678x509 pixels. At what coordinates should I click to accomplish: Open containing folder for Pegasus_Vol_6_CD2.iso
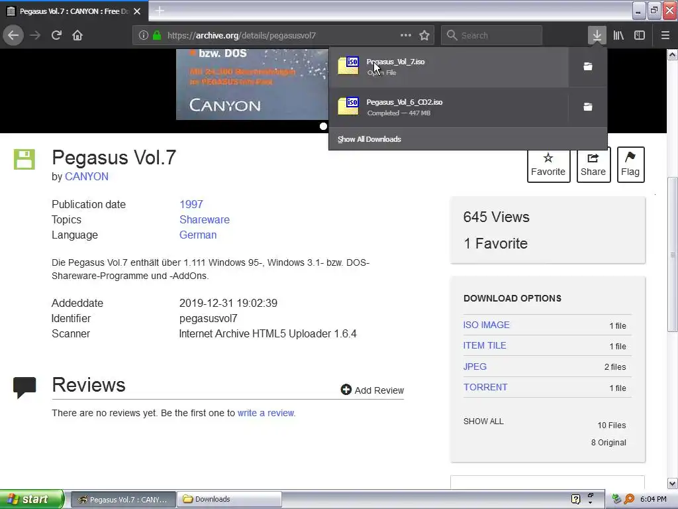[588, 107]
